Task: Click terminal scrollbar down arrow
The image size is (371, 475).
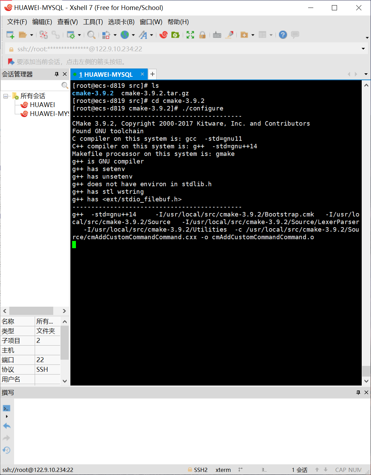Action: [367, 381]
